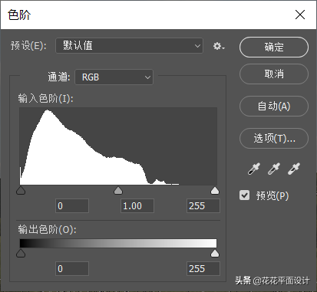Select the white point eyedropper
317x292 pixels.
[x=294, y=169]
